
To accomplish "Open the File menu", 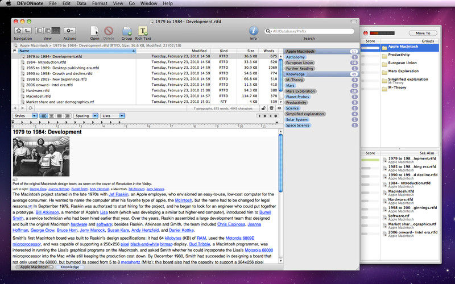I will click(x=53, y=3).
